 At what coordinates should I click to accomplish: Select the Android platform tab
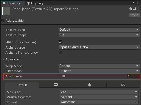coord(89,85)
